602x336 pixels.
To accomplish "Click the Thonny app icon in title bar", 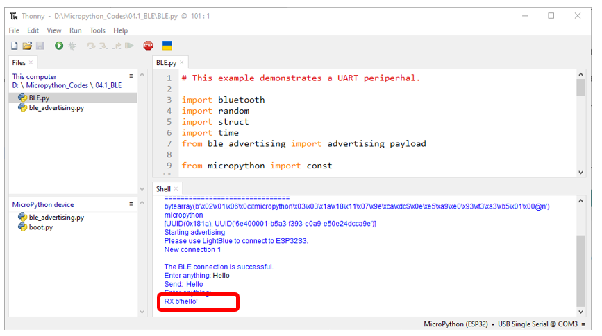I will [14, 16].
